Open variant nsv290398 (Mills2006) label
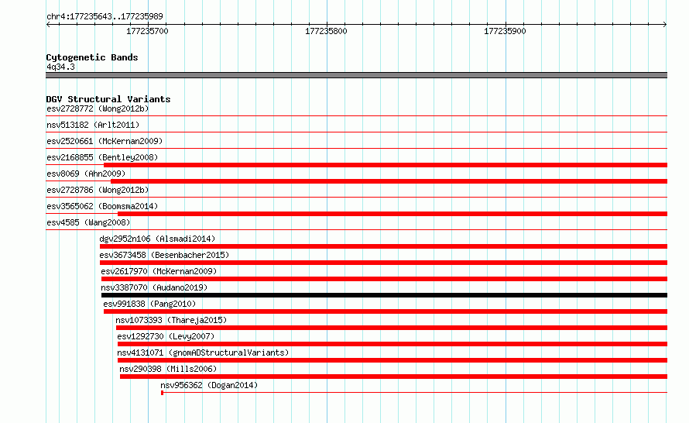The height and width of the screenshot is (423, 689). (168, 369)
